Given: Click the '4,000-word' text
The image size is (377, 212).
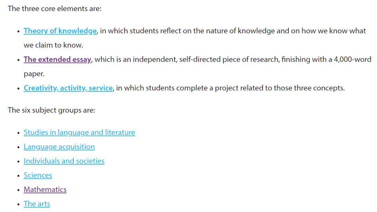Looking at the screenshot, I should [353, 59].
